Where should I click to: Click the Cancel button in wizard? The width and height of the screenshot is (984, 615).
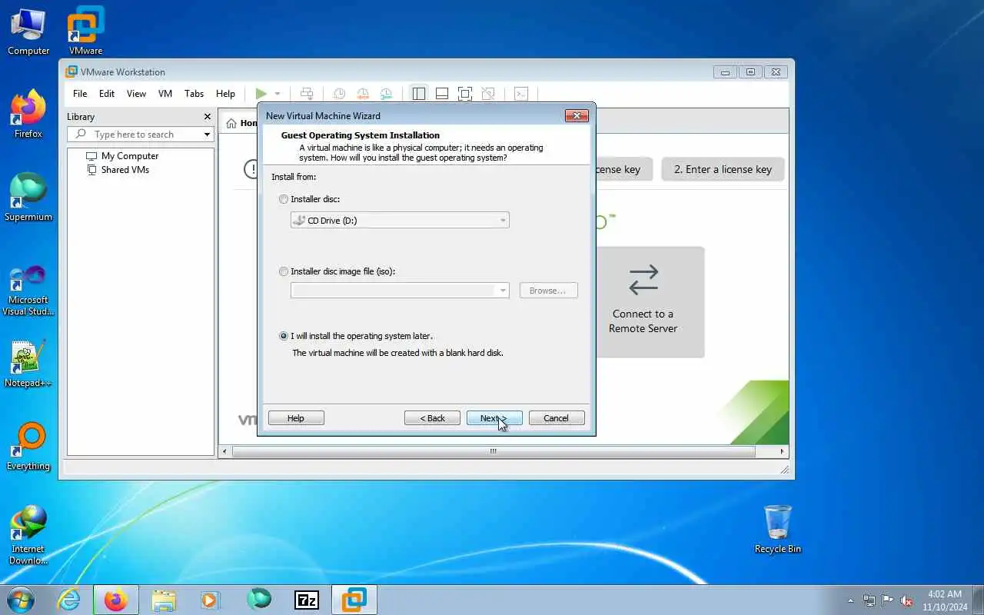click(557, 418)
